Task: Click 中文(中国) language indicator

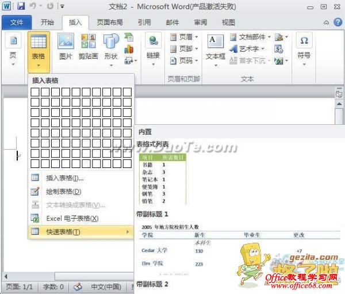Action: pyautogui.click(x=106, y=287)
